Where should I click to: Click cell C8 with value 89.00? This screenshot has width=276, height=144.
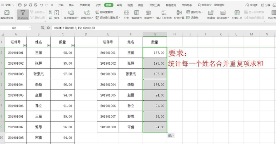tap(63, 116)
